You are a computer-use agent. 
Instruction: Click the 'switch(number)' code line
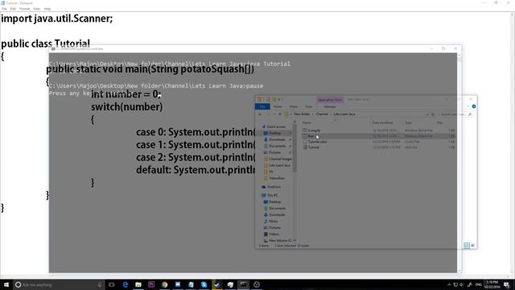pos(127,107)
